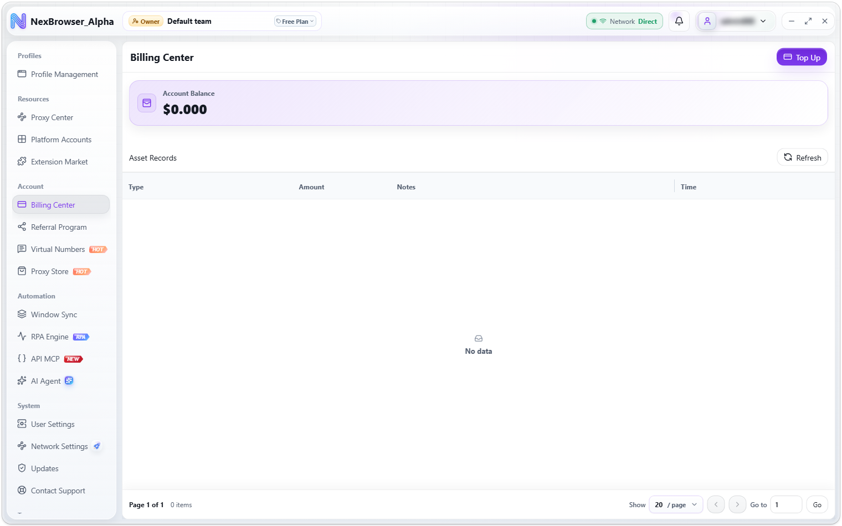
Task: Click the RPA Engine pulse icon
Action: 22,336
